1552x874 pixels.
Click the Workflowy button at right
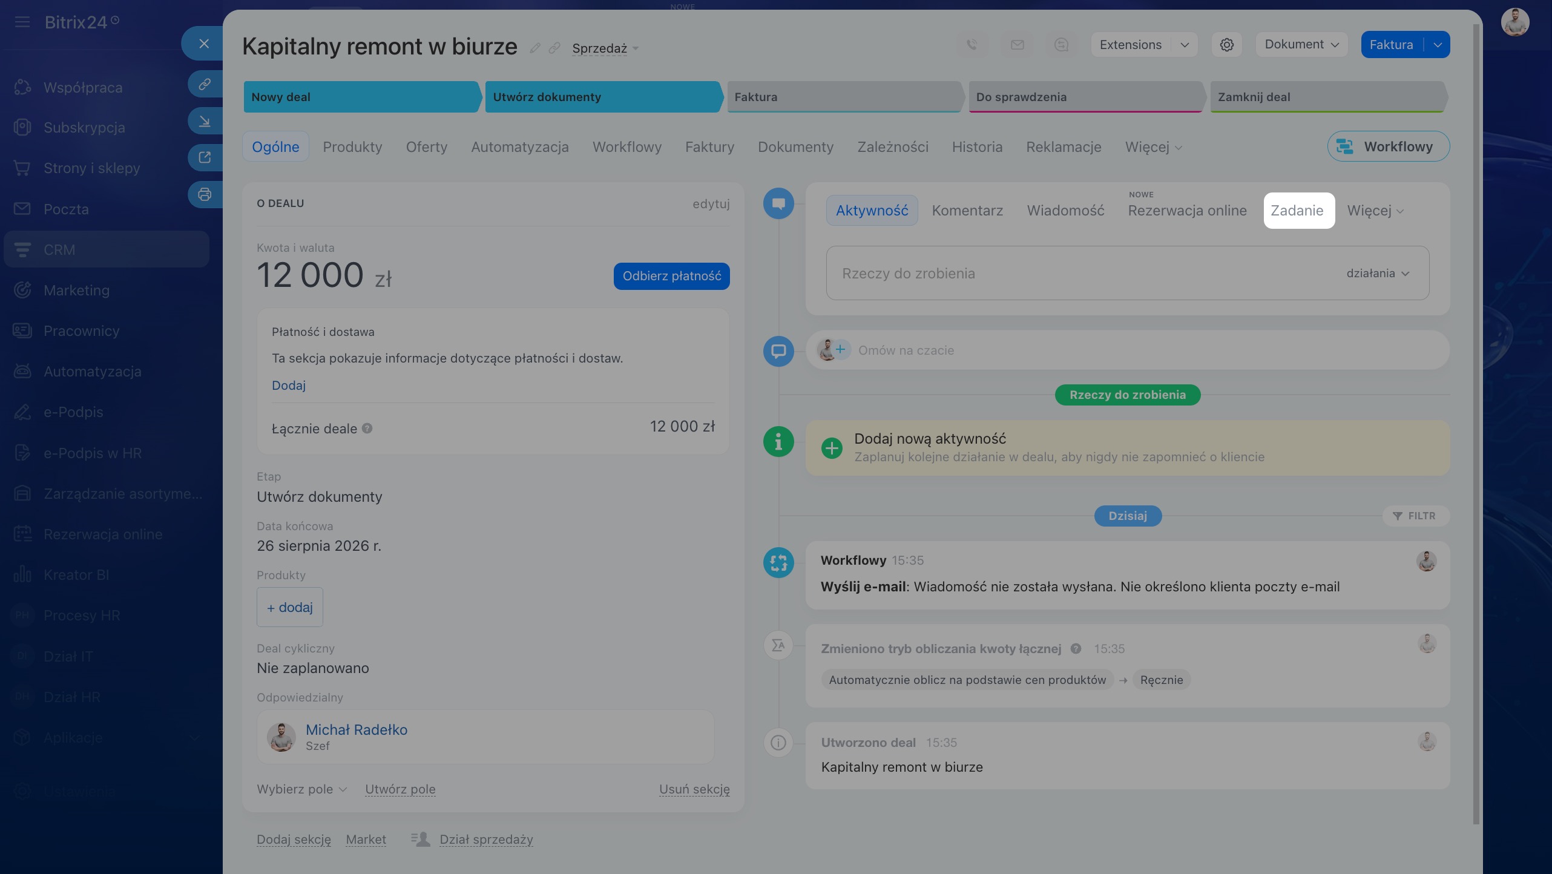[x=1389, y=146]
